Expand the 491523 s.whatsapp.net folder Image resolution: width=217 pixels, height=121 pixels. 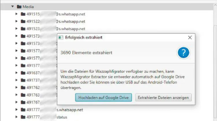(16, 29)
